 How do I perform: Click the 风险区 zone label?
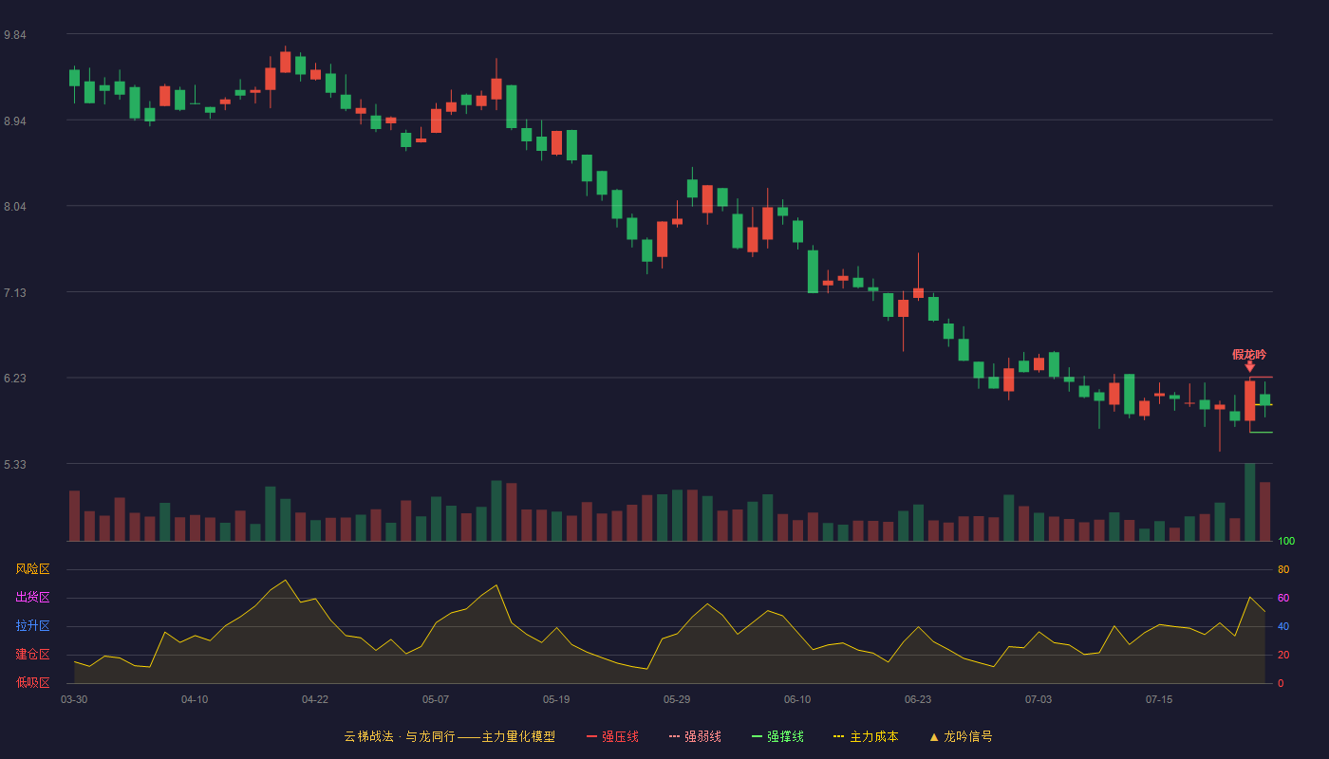point(33,569)
